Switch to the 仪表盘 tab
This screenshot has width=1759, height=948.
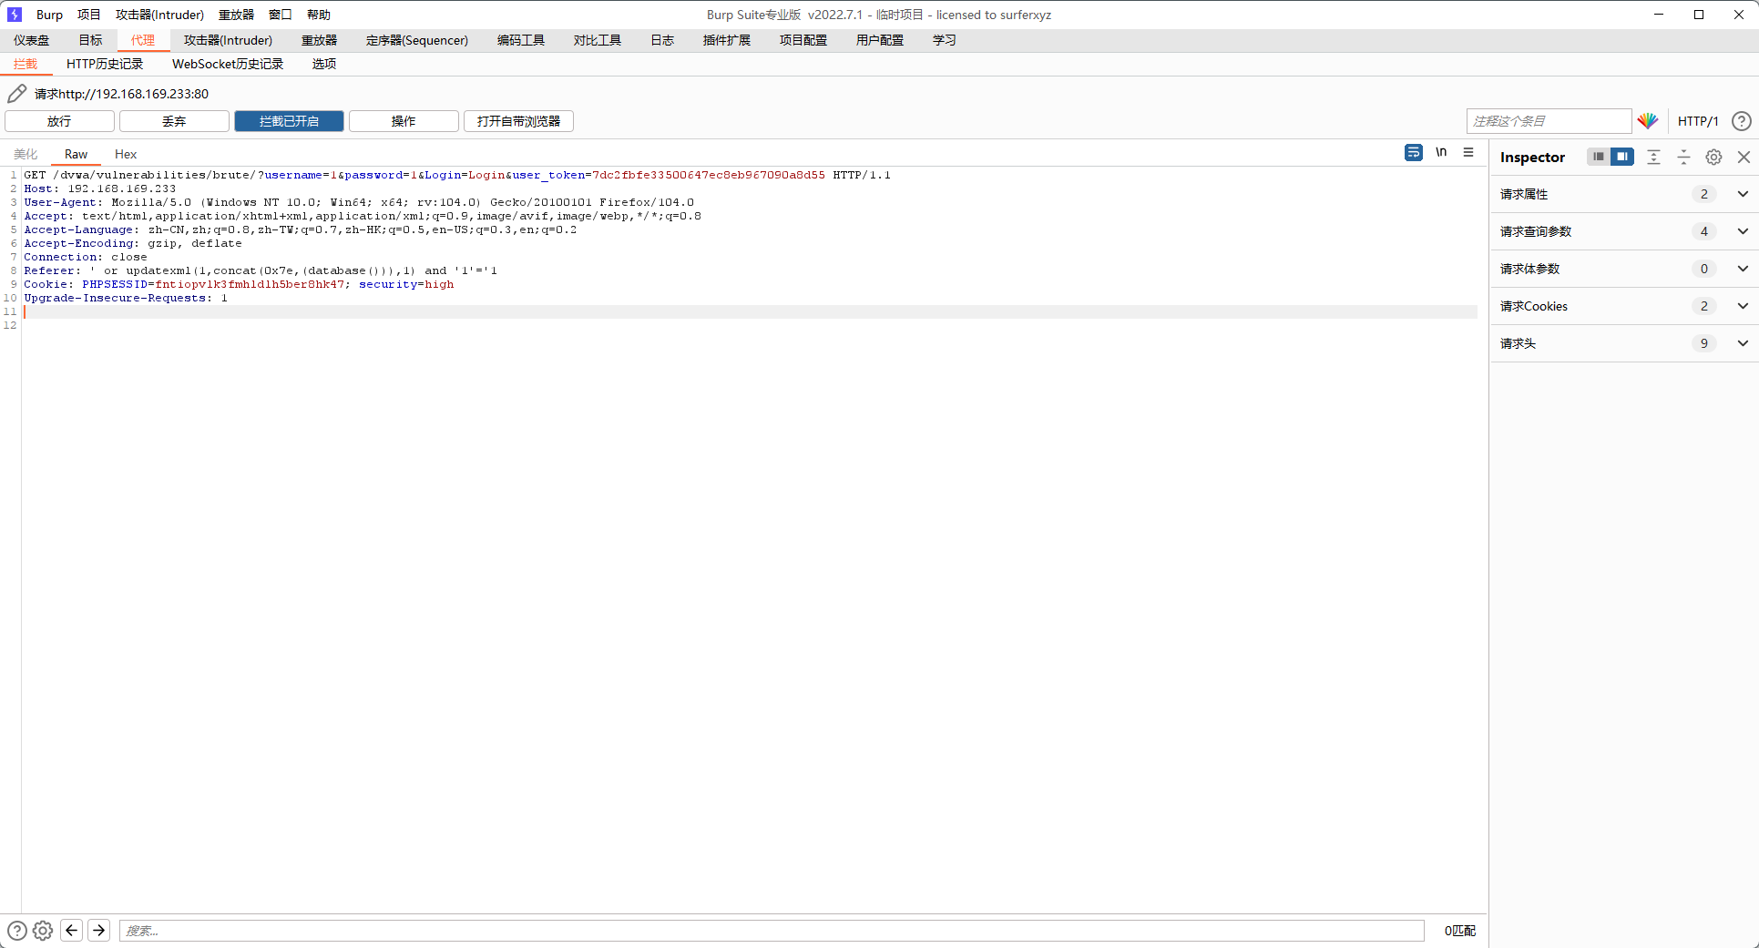pos(32,40)
